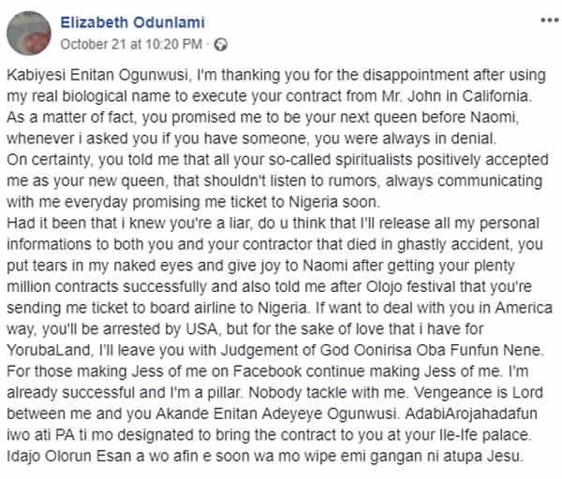Open the three-dot post options menu

pyautogui.click(x=548, y=20)
